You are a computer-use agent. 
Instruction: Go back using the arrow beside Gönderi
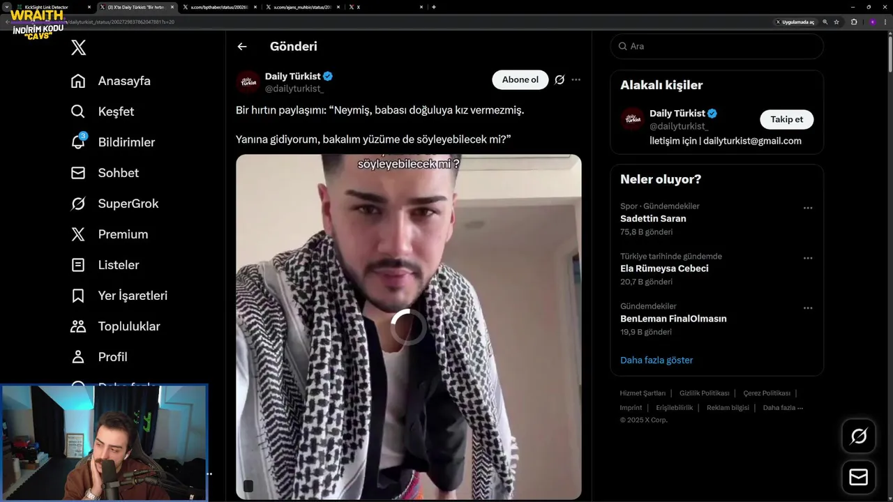coord(242,47)
